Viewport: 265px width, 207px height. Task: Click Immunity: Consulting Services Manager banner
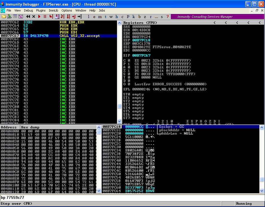pyautogui.click(x=218, y=17)
